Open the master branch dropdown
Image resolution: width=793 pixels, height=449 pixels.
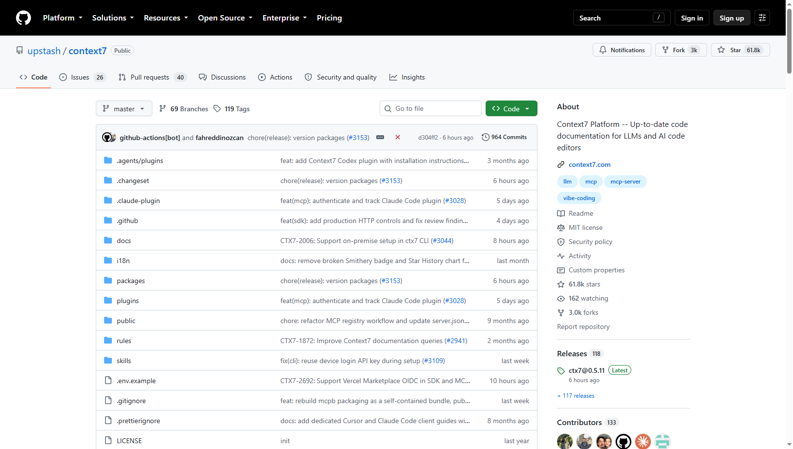tap(124, 108)
